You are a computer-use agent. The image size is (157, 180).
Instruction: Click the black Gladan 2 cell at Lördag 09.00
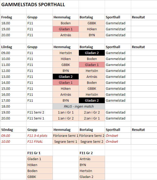click(92, 53)
